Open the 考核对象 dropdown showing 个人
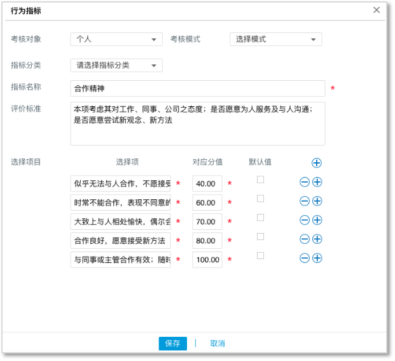Screen dimensions: 395x361 click(116, 39)
